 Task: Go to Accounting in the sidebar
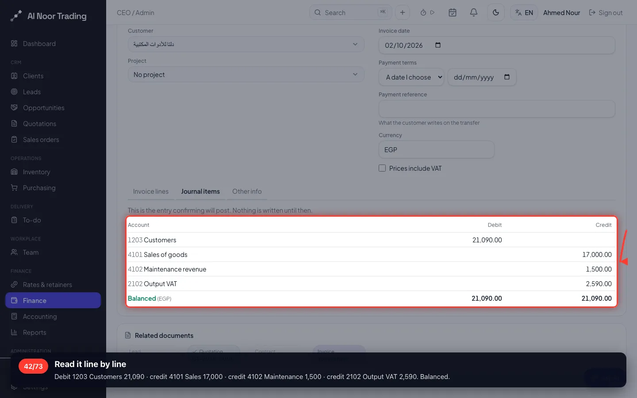(53, 317)
